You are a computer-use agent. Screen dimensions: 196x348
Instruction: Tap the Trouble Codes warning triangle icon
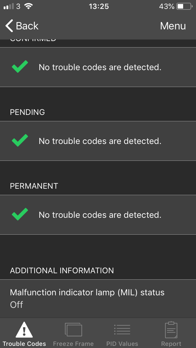24,329
